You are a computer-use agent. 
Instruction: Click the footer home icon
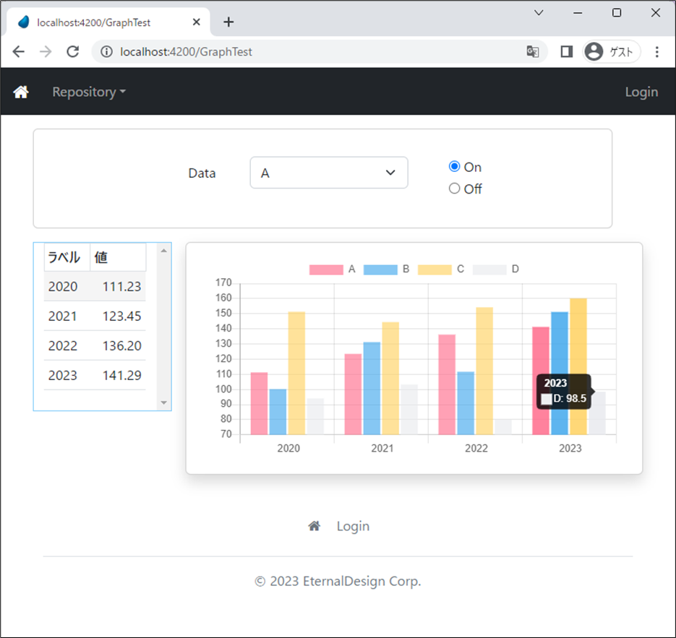click(315, 525)
